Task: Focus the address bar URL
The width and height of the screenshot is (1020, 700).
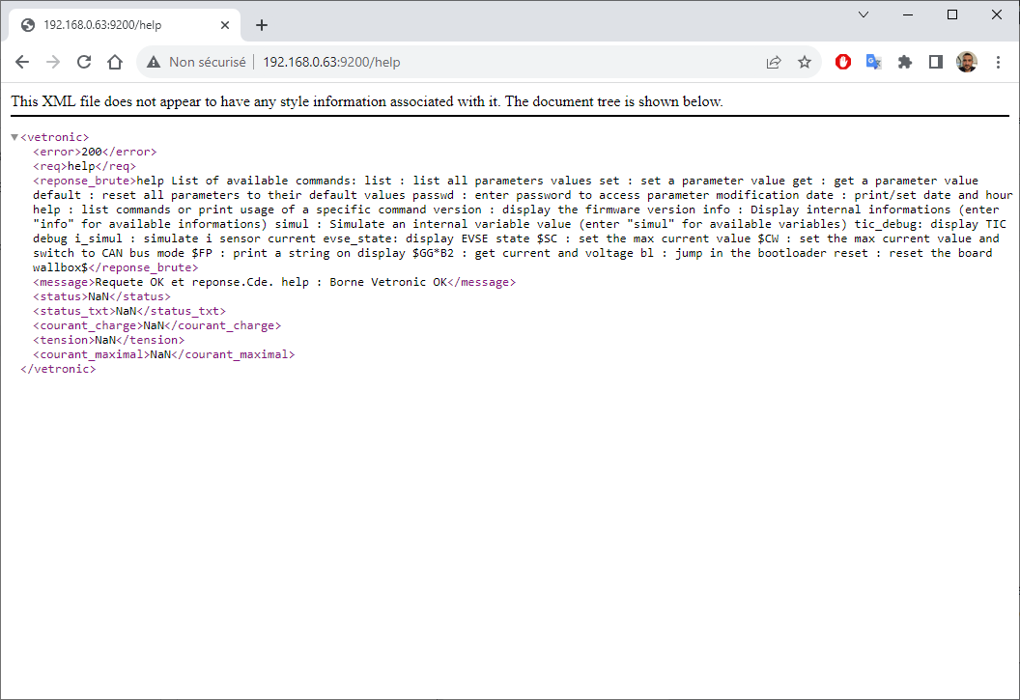Action: (331, 62)
